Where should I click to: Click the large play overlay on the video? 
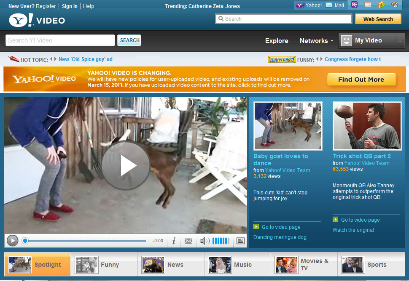[126, 165]
